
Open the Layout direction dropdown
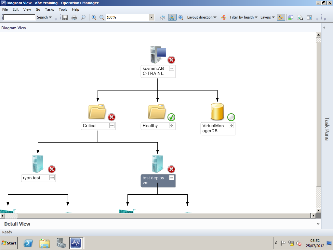coord(202,18)
